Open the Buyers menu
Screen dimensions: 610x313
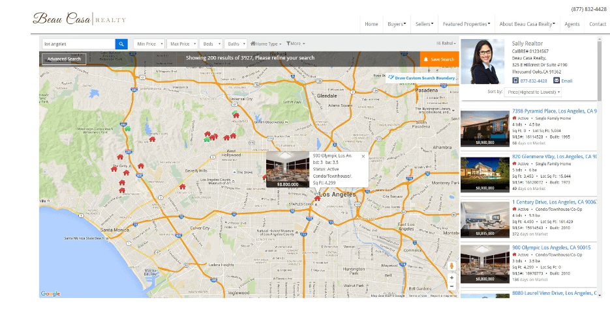click(x=397, y=24)
